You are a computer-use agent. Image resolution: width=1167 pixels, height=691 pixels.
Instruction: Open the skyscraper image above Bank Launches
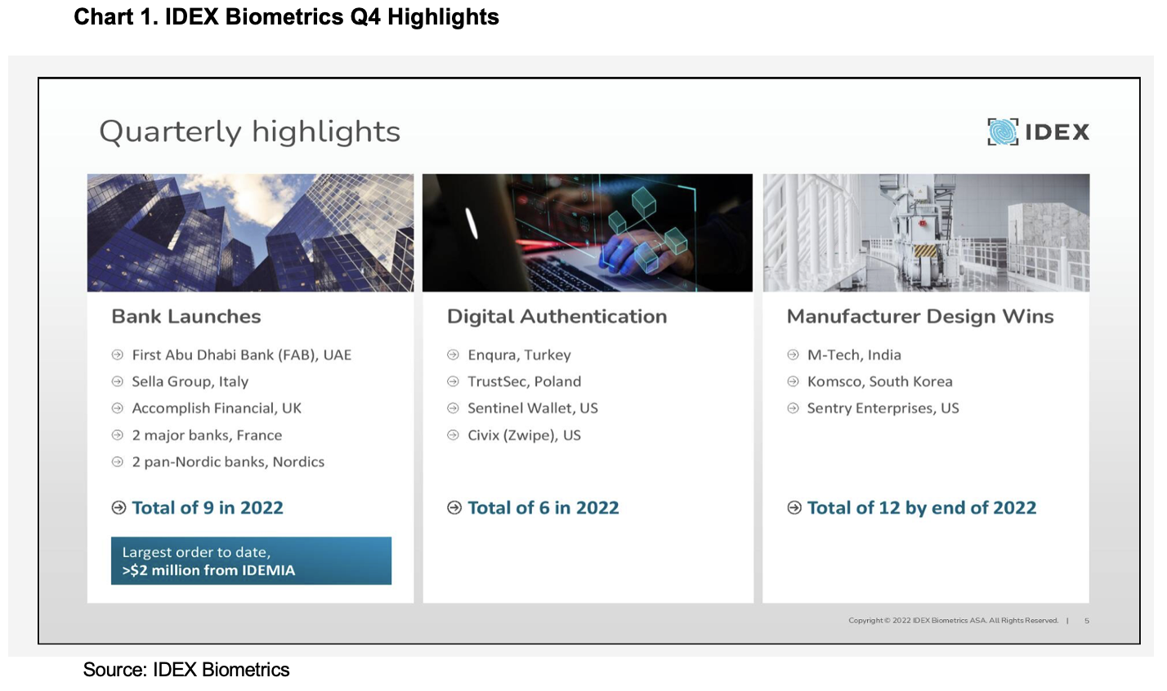coord(250,233)
